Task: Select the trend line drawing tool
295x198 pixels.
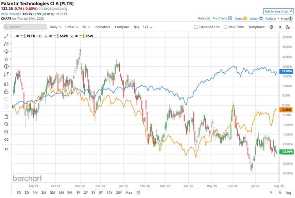Action: (6, 36)
